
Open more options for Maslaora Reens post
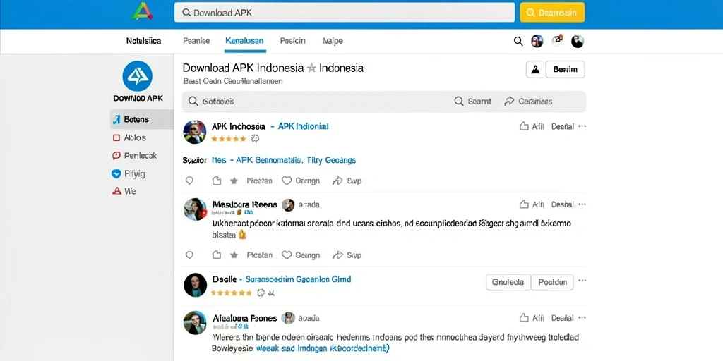point(582,204)
